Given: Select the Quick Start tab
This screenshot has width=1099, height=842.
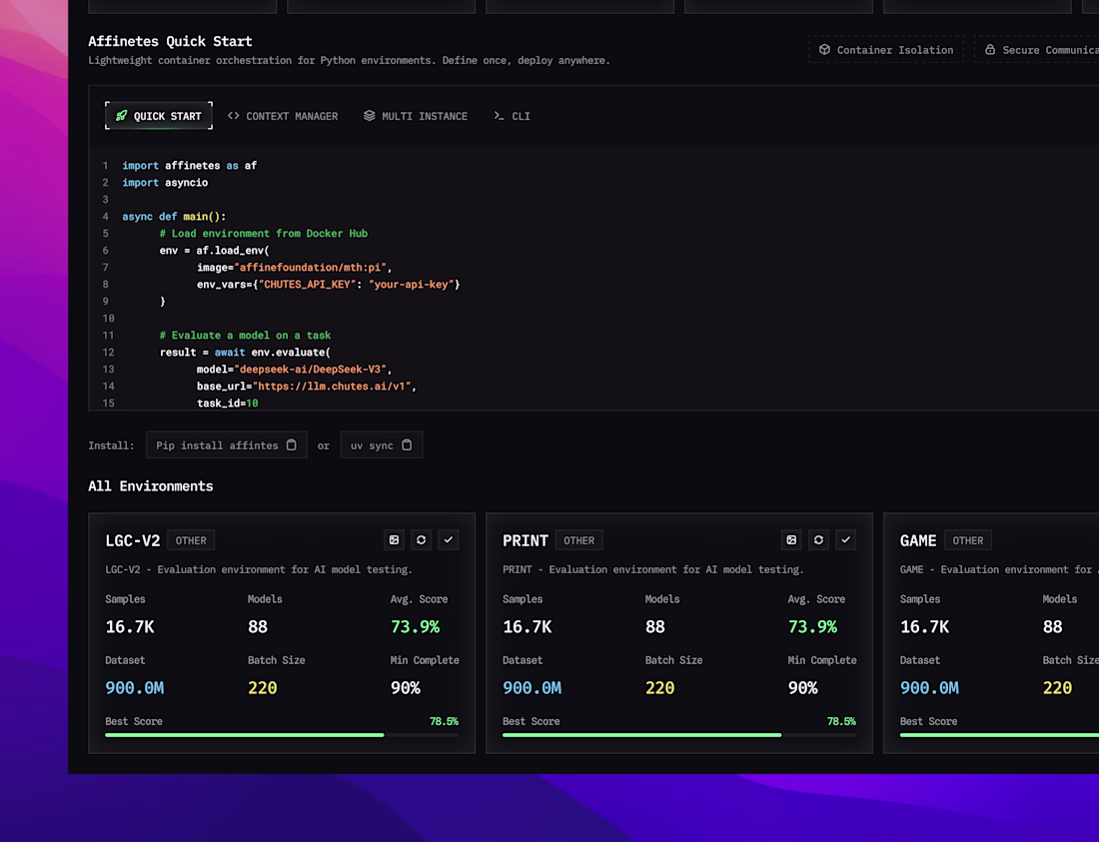Looking at the screenshot, I should (159, 116).
